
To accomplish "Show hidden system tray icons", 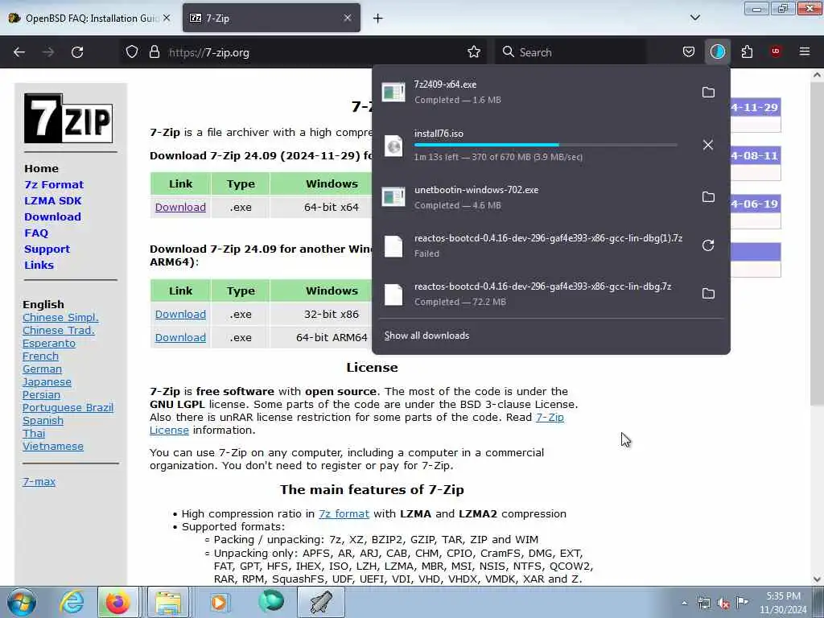I will pos(684,603).
